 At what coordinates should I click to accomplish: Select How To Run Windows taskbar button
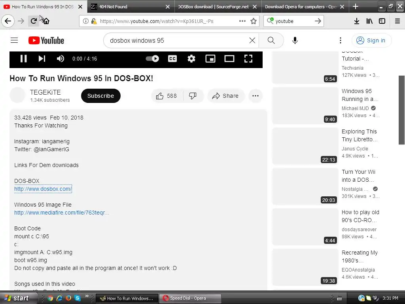(x=127, y=298)
